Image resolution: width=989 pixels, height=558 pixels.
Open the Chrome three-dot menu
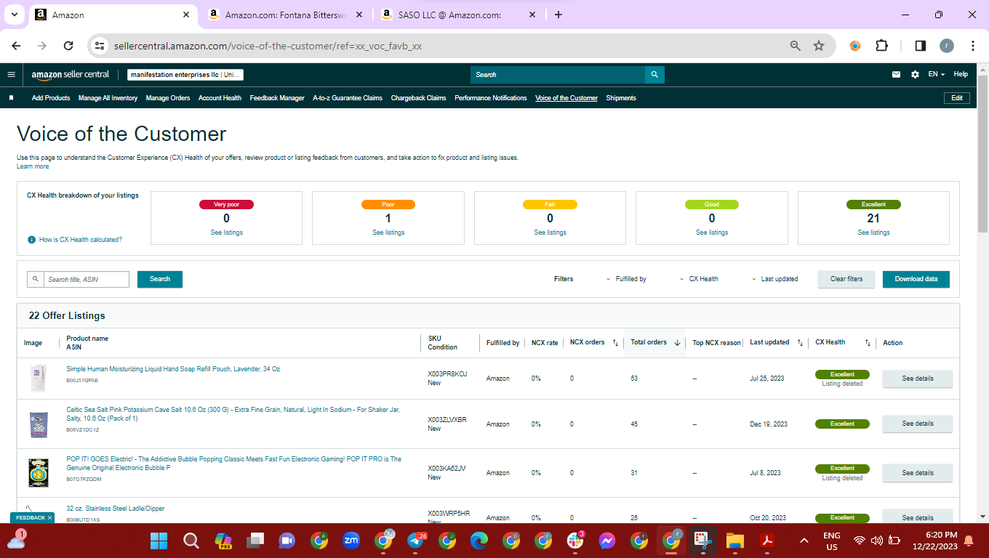pos(972,46)
